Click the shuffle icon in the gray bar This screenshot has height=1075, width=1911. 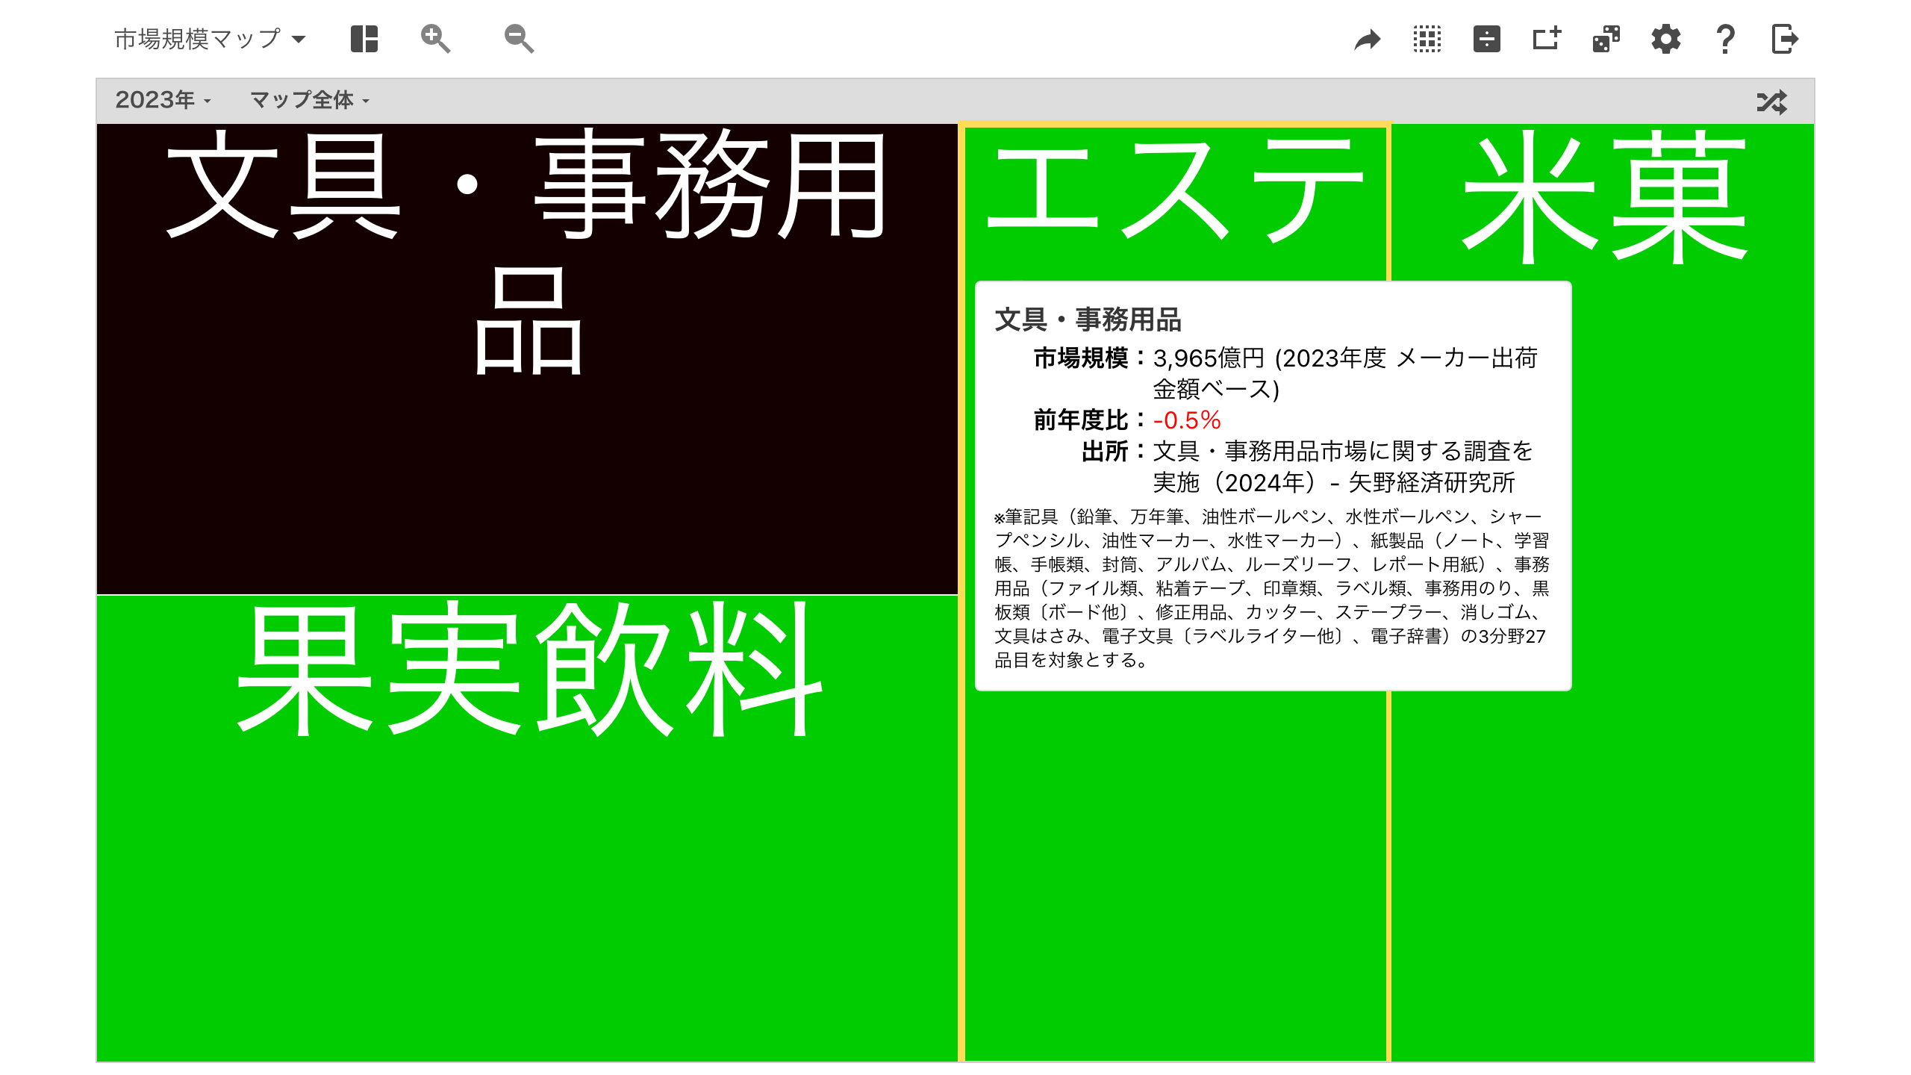(x=1771, y=102)
